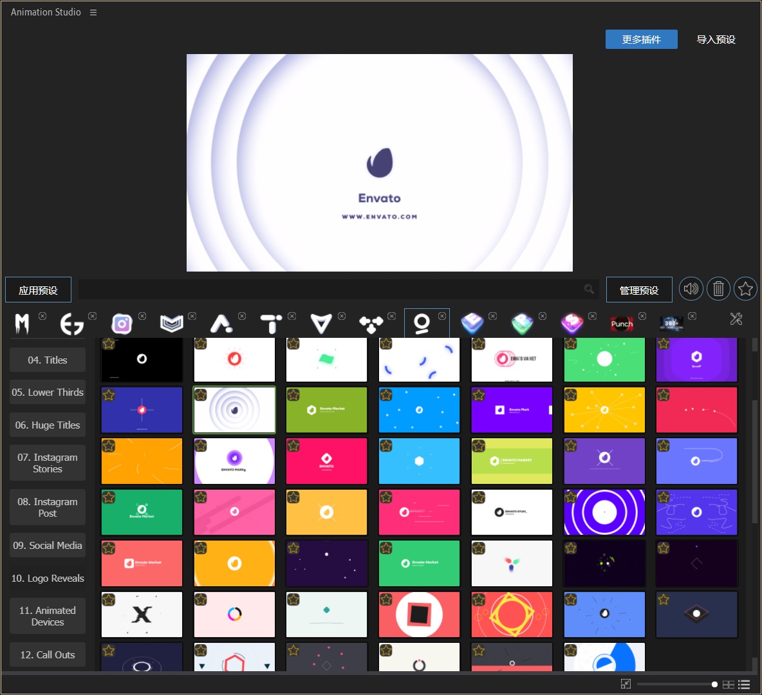Screen dimensions: 762x695
Task: Switch to list view layout
Action: (744, 684)
